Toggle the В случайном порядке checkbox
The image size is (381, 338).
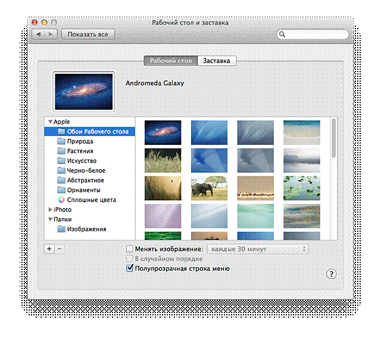[x=130, y=259]
